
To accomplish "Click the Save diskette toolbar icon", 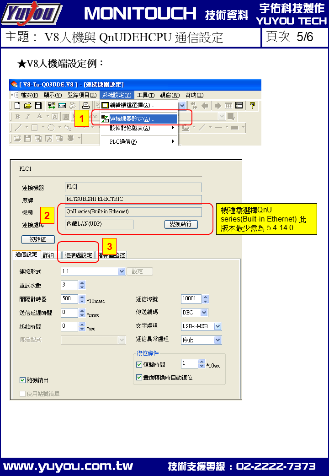I will coord(38,105).
